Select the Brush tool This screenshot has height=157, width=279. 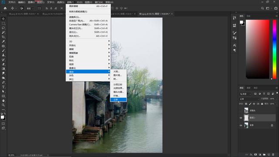pyautogui.click(x=3, y=51)
